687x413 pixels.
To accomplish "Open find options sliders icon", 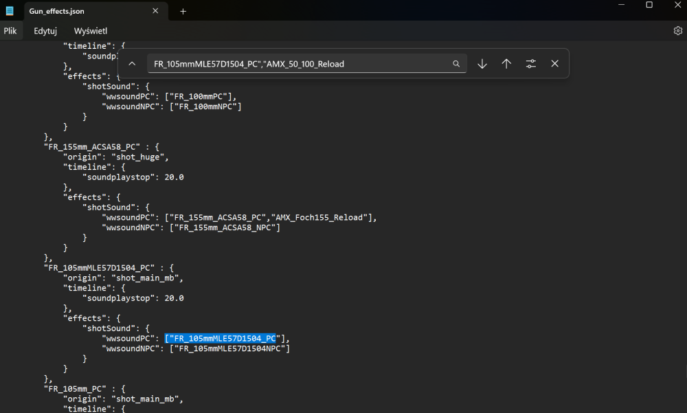I will pyautogui.click(x=530, y=64).
